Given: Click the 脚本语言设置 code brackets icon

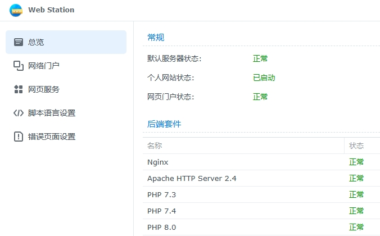Looking at the screenshot, I should click(19, 113).
